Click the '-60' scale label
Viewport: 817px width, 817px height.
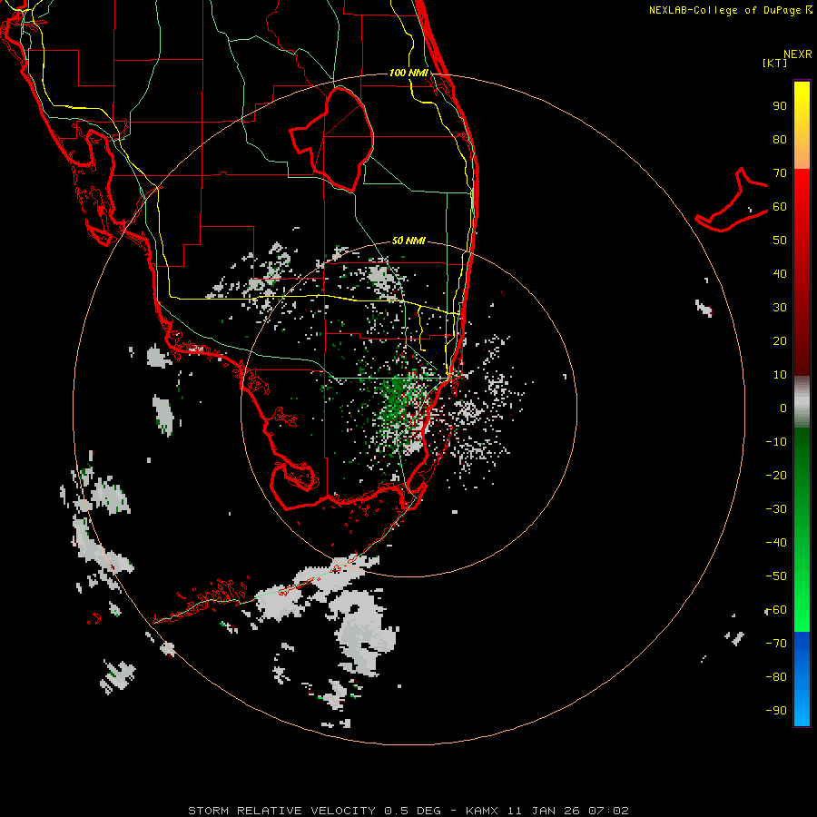(x=776, y=610)
